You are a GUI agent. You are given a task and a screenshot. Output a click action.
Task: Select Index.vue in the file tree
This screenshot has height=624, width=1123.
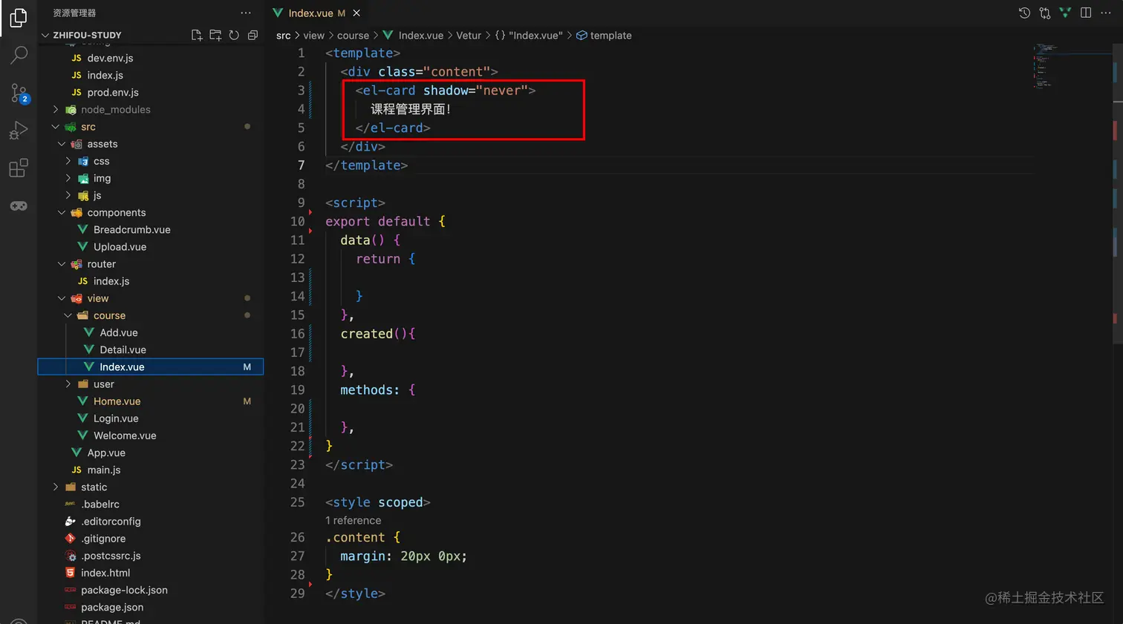(150, 367)
